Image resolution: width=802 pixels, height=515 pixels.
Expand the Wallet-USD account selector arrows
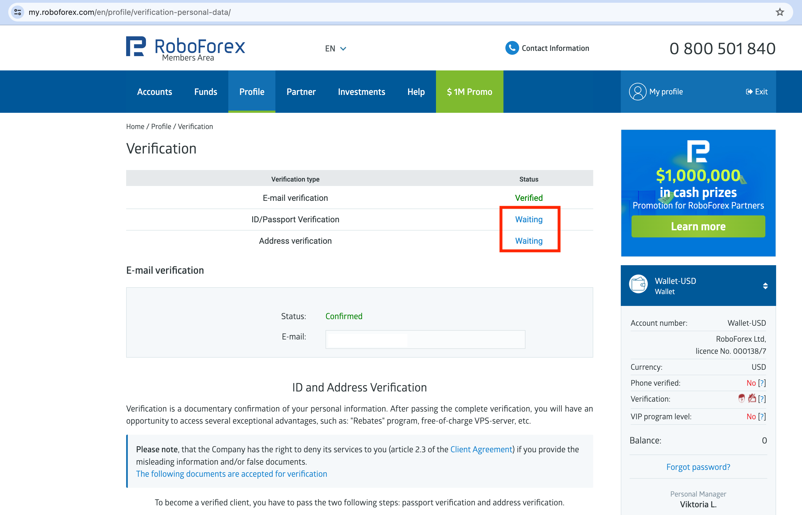(x=765, y=286)
